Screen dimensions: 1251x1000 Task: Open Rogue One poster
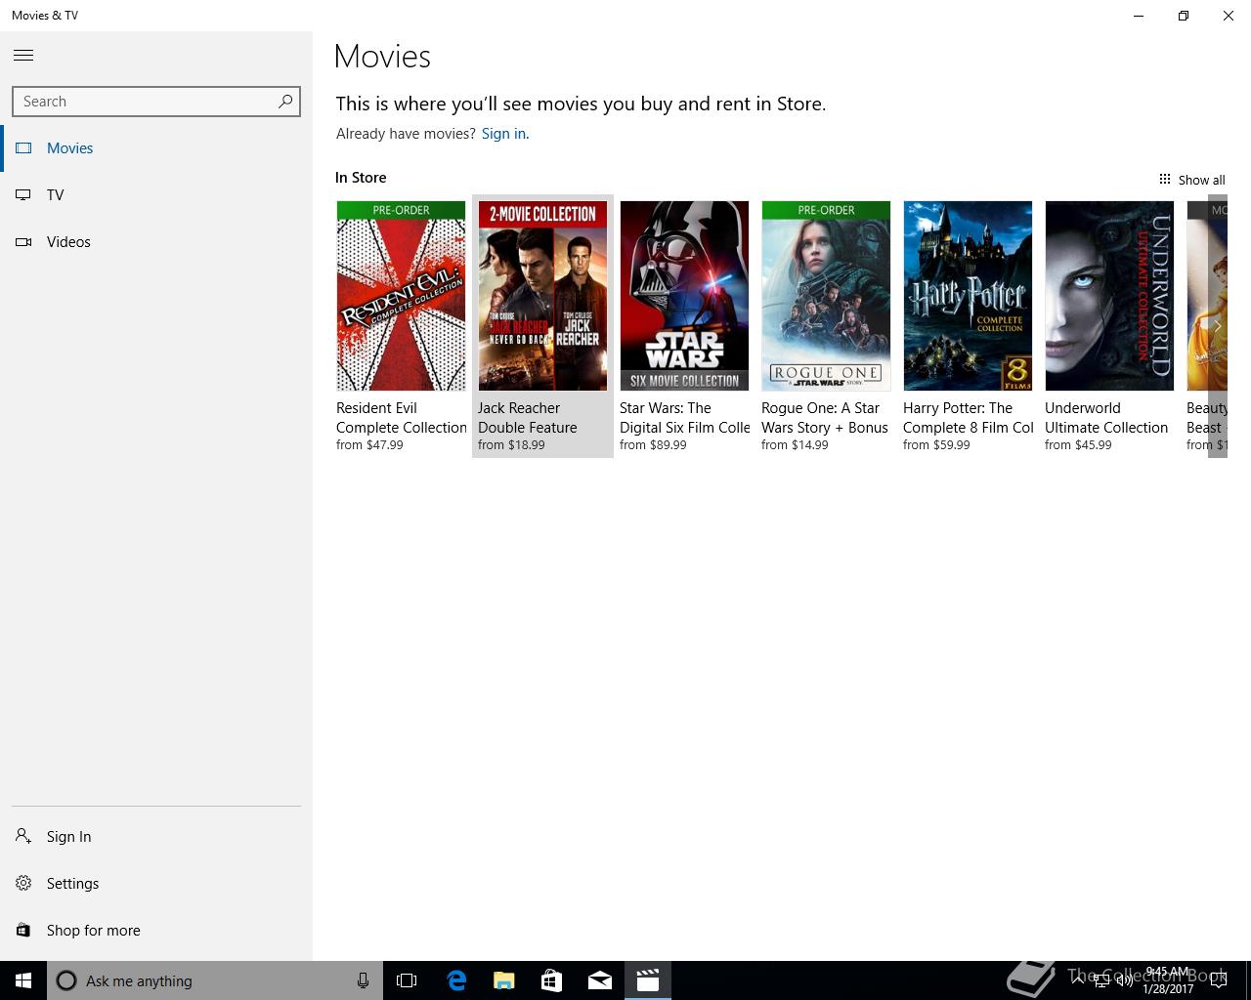coord(826,296)
